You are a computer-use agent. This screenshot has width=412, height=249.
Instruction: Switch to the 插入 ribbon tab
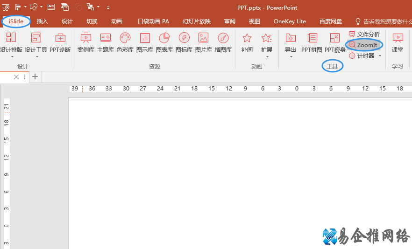43,21
